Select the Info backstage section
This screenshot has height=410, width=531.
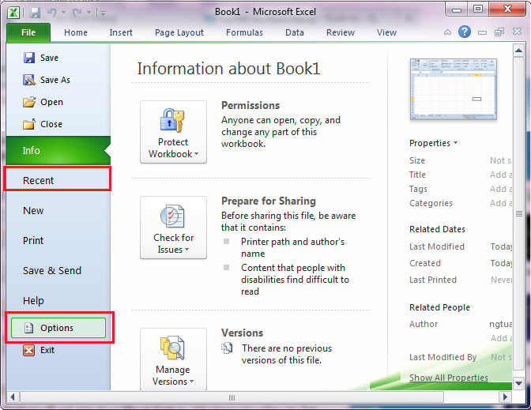tap(58, 150)
